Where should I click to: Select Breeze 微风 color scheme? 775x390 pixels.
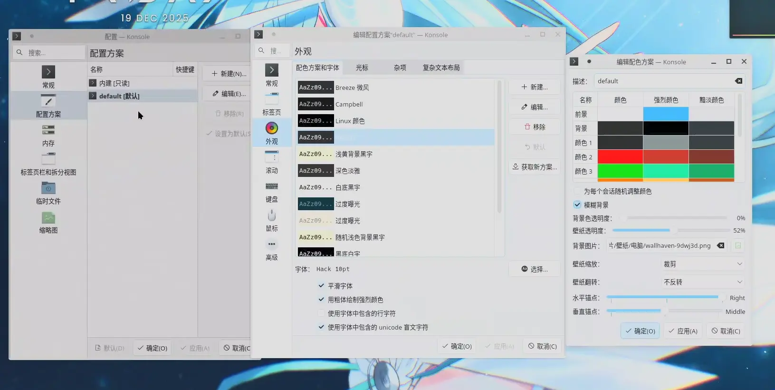click(x=395, y=88)
